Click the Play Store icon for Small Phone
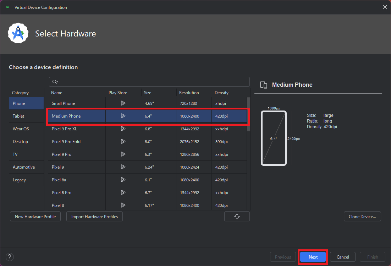The width and height of the screenshot is (391, 266). 123,103
